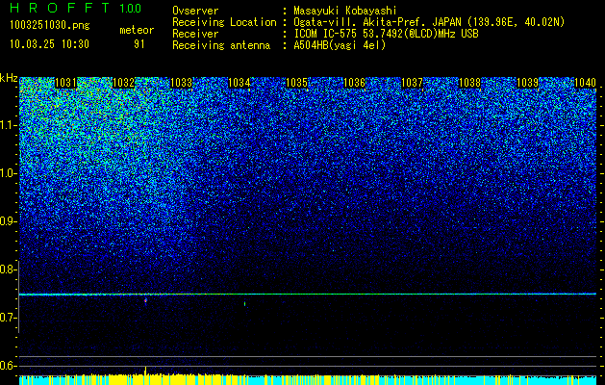Select observer name Masayuki Kobayashi
This screenshot has width=605, height=385.
point(345,11)
